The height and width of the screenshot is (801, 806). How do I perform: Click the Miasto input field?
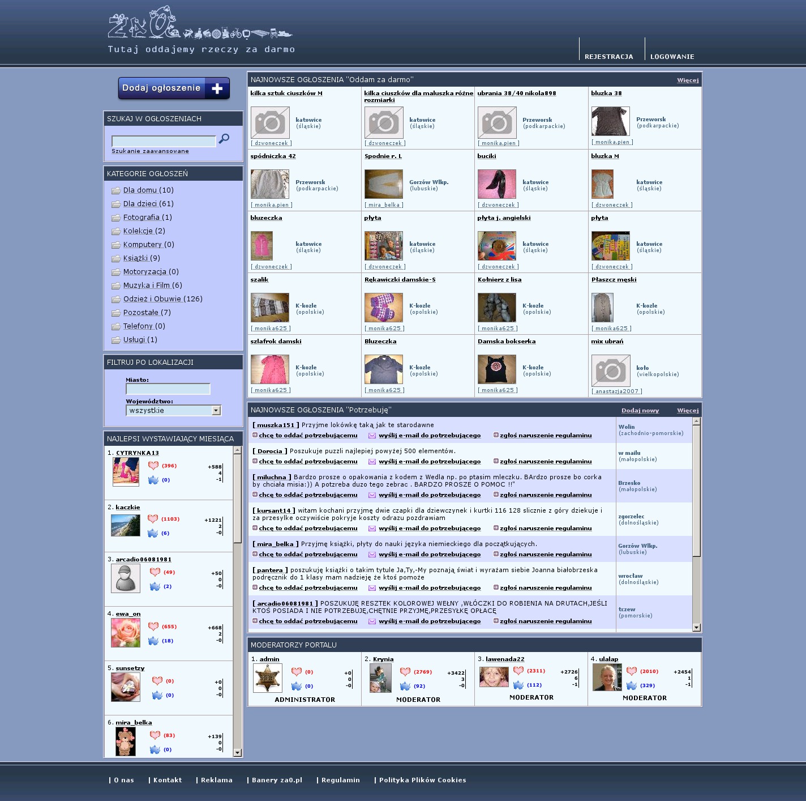[x=168, y=389]
